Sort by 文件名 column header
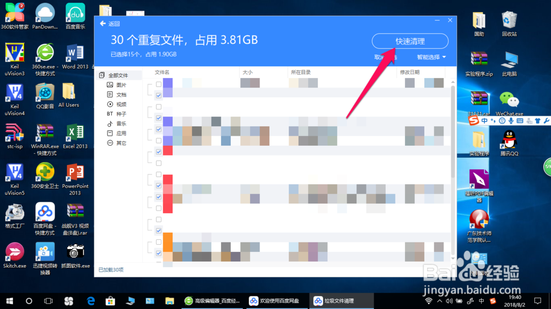 coord(162,72)
